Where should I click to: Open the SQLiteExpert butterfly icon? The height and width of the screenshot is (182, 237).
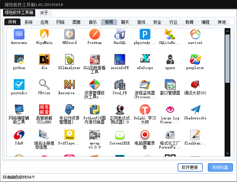pyautogui.click(x=170, y=34)
